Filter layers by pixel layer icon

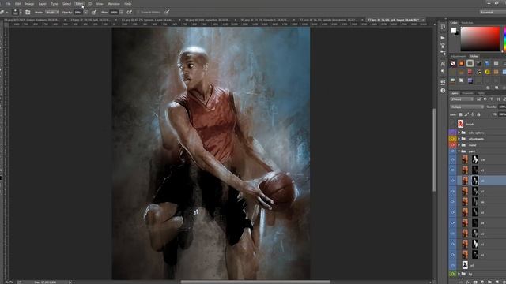pyautogui.click(x=479, y=99)
